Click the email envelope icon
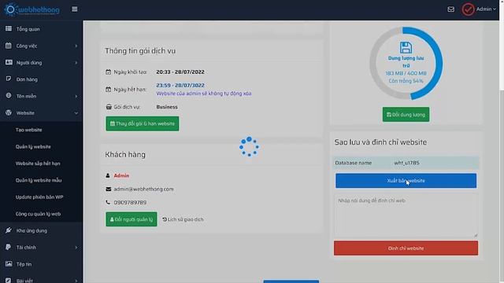This screenshot has height=283, width=504. click(109, 189)
